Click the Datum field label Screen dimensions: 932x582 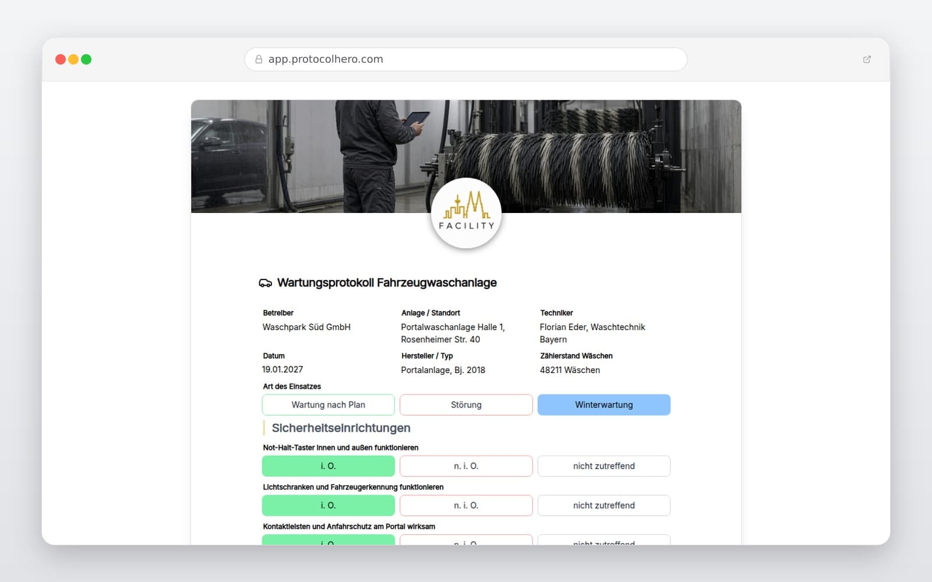coord(274,356)
